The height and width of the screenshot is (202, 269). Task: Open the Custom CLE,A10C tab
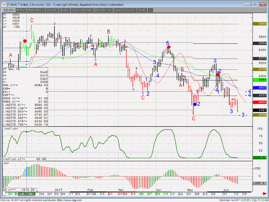pyautogui.click(x=124, y=10)
